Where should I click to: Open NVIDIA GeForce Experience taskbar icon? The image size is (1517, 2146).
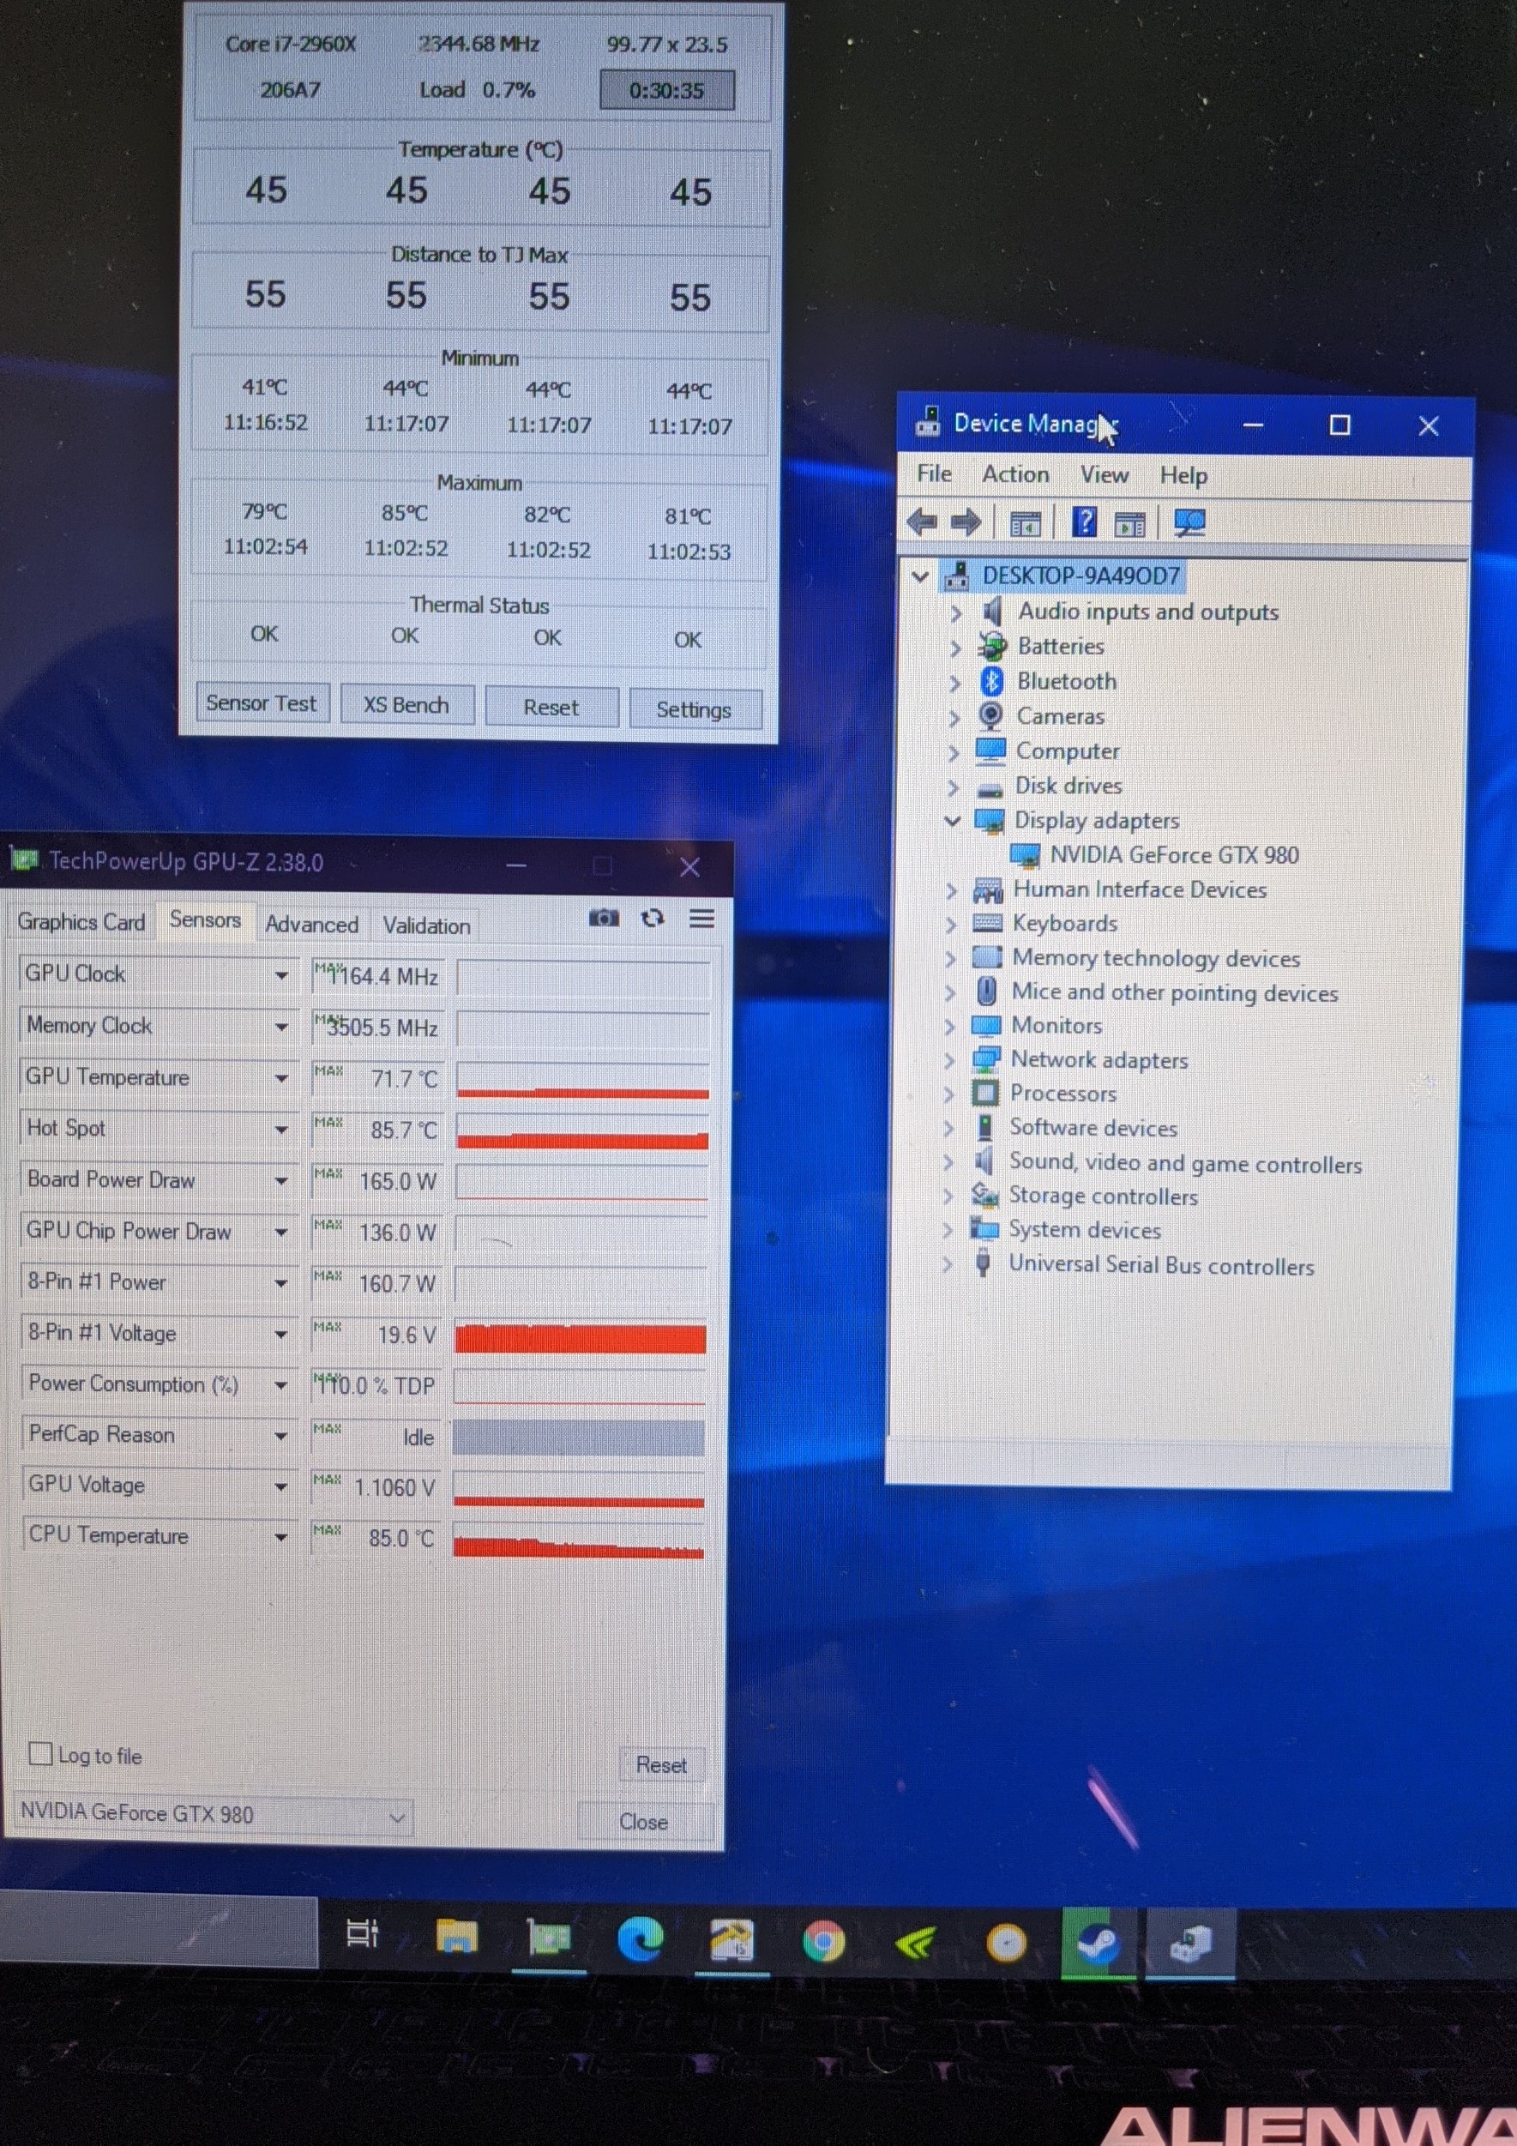pyautogui.click(x=915, y=1944)
